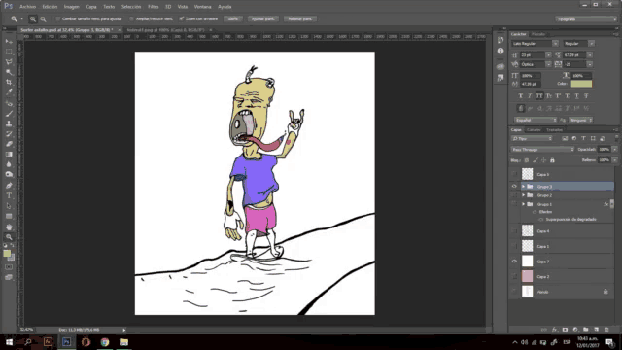Select the Hand tool
The width and height of the screenshot is (622, 350).
pos(9,227)
